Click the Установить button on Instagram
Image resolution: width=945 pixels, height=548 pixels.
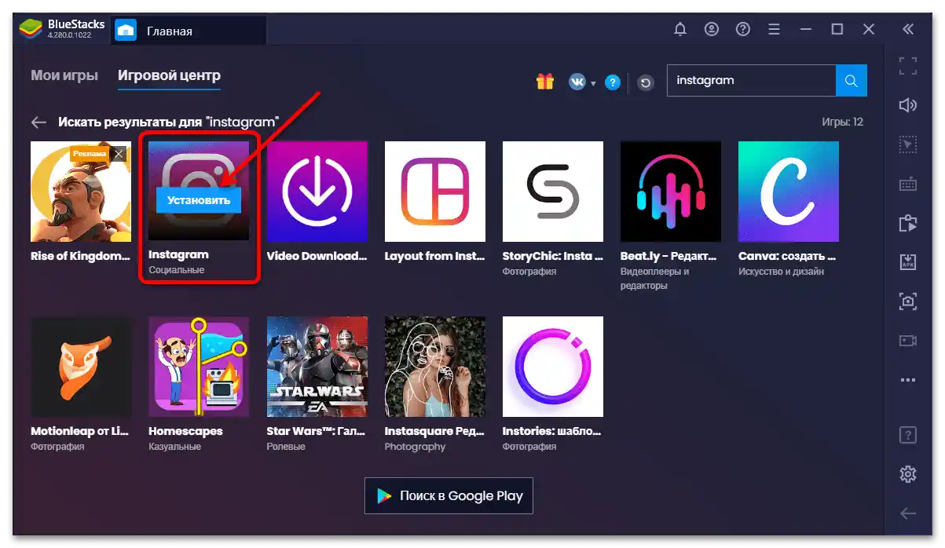[199, 200]
